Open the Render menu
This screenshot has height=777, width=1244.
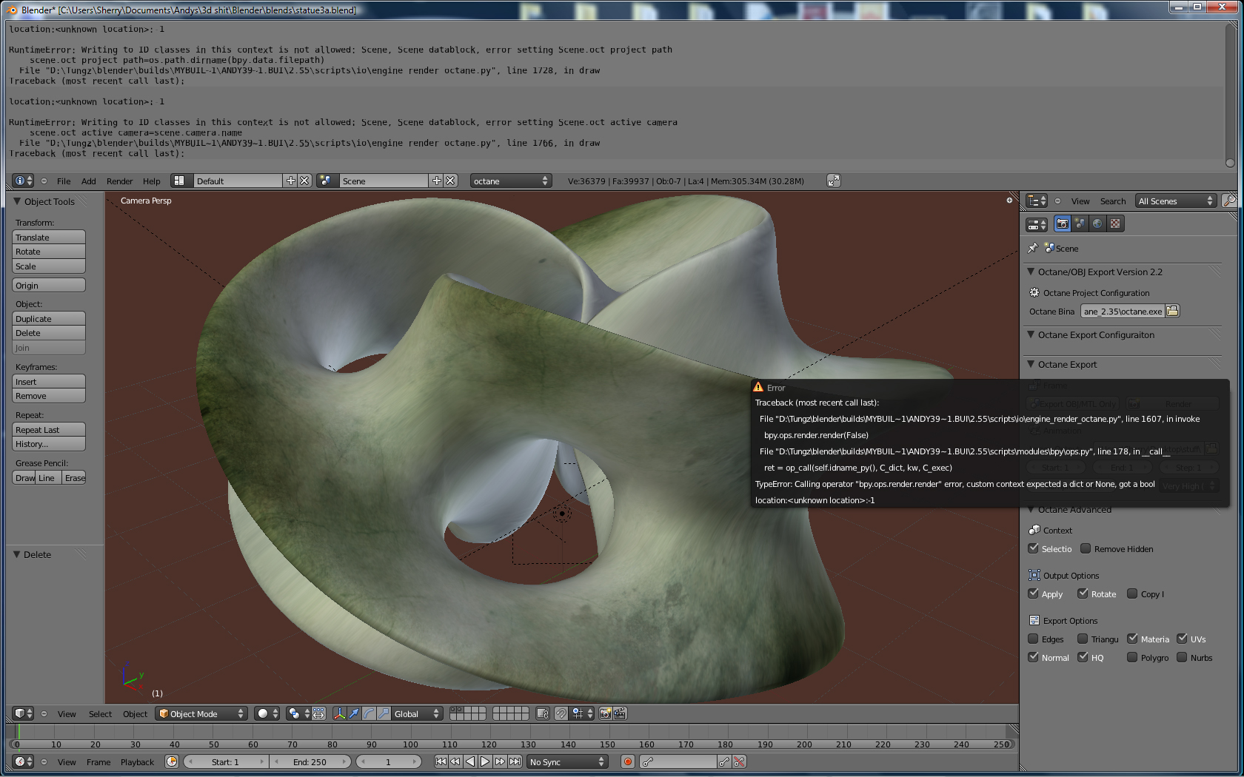pos(119,181)
